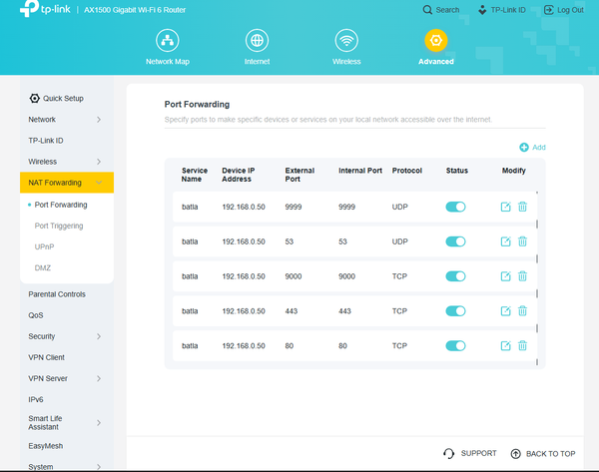Screen dimensions: 599x472
Task: Disable the port 9999 UDP rule toggle
Action: click(456, 207)
